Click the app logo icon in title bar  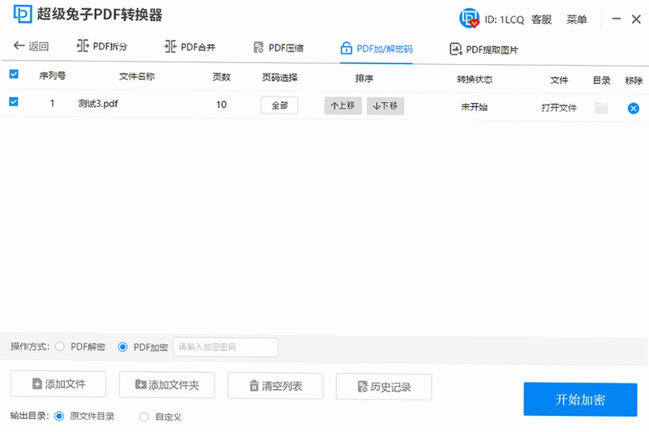tap(23, 13)
